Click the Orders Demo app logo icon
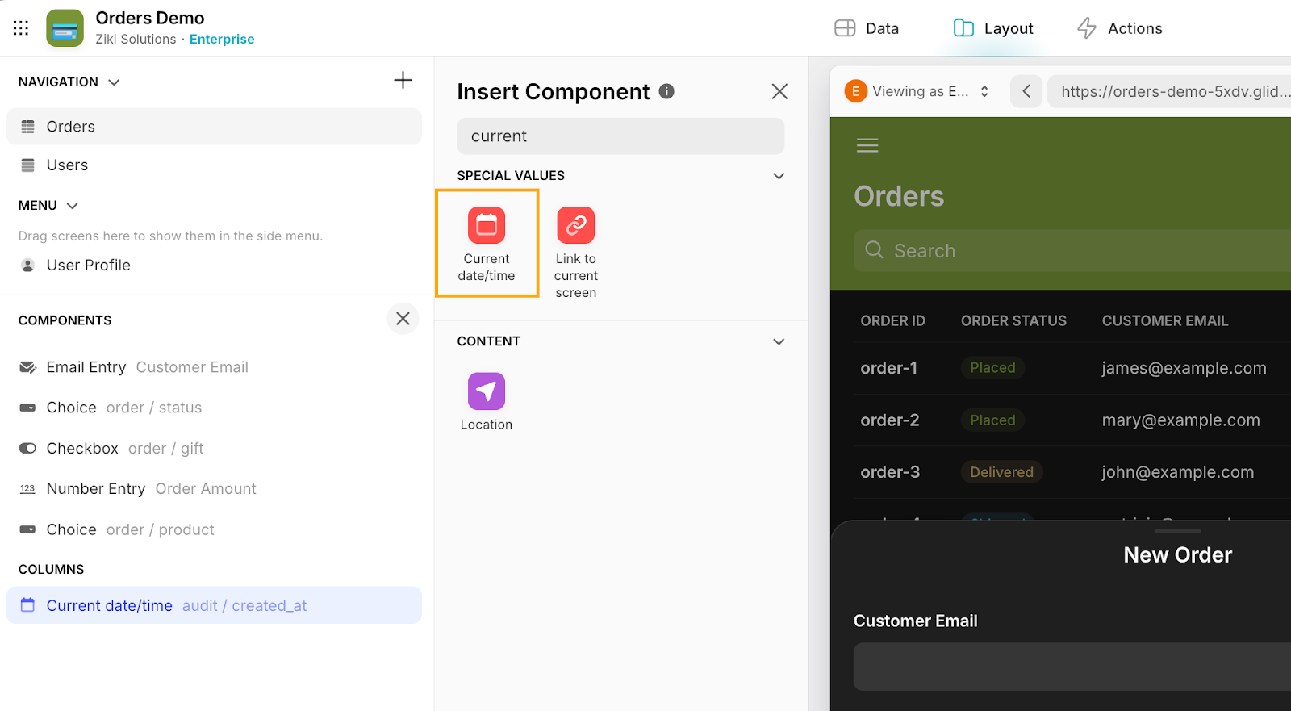1291x711 pixels. tap(65, 28)
